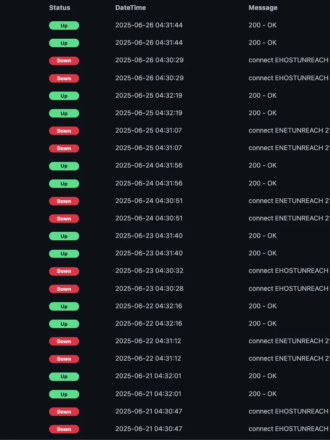
Task: Click the last Down badge dated 2025-06-21 04:30:47
Action: click(x=64, y=429)
